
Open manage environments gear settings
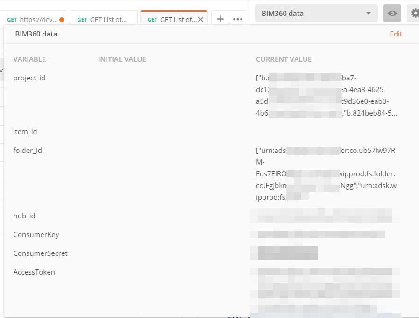click(x=414, y=13)
